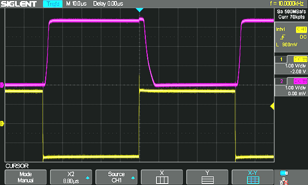Click channel 1 offset -2.00 V value

(298, 72)
